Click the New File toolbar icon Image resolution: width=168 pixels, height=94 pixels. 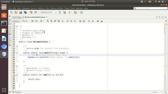(x=12, y=12)
